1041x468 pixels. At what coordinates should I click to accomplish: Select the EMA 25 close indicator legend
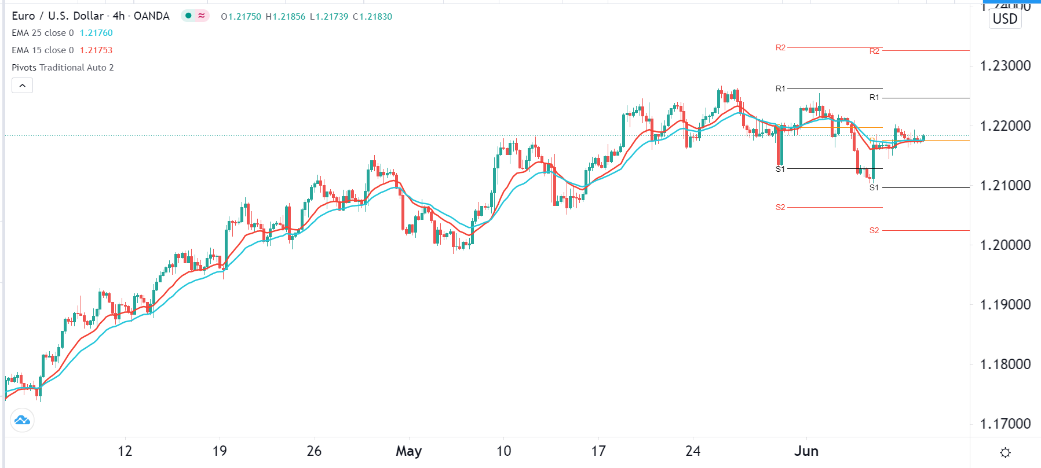click(x=43, y=33)
